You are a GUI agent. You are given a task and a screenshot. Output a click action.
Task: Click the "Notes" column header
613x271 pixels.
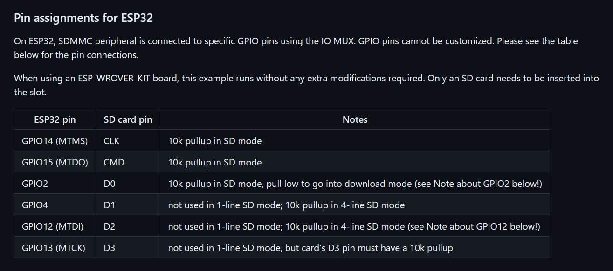[355, 119]
